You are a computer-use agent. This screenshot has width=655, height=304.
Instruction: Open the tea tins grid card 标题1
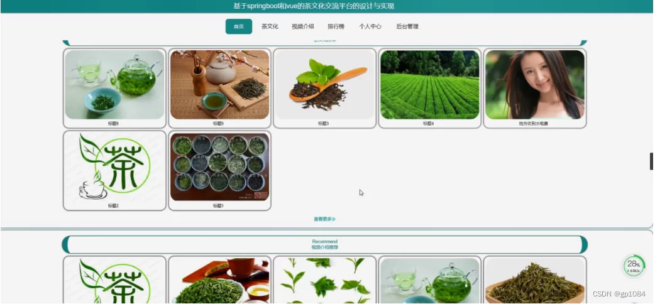(x=219, y=166)
